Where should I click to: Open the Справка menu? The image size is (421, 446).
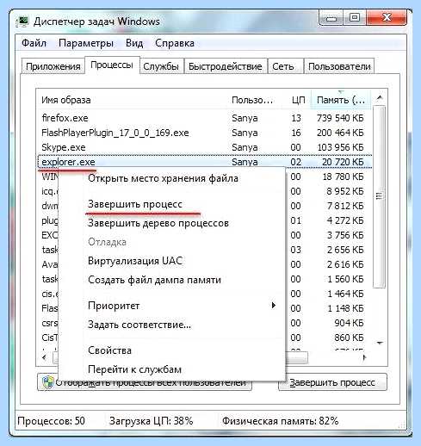coord(175,43)
